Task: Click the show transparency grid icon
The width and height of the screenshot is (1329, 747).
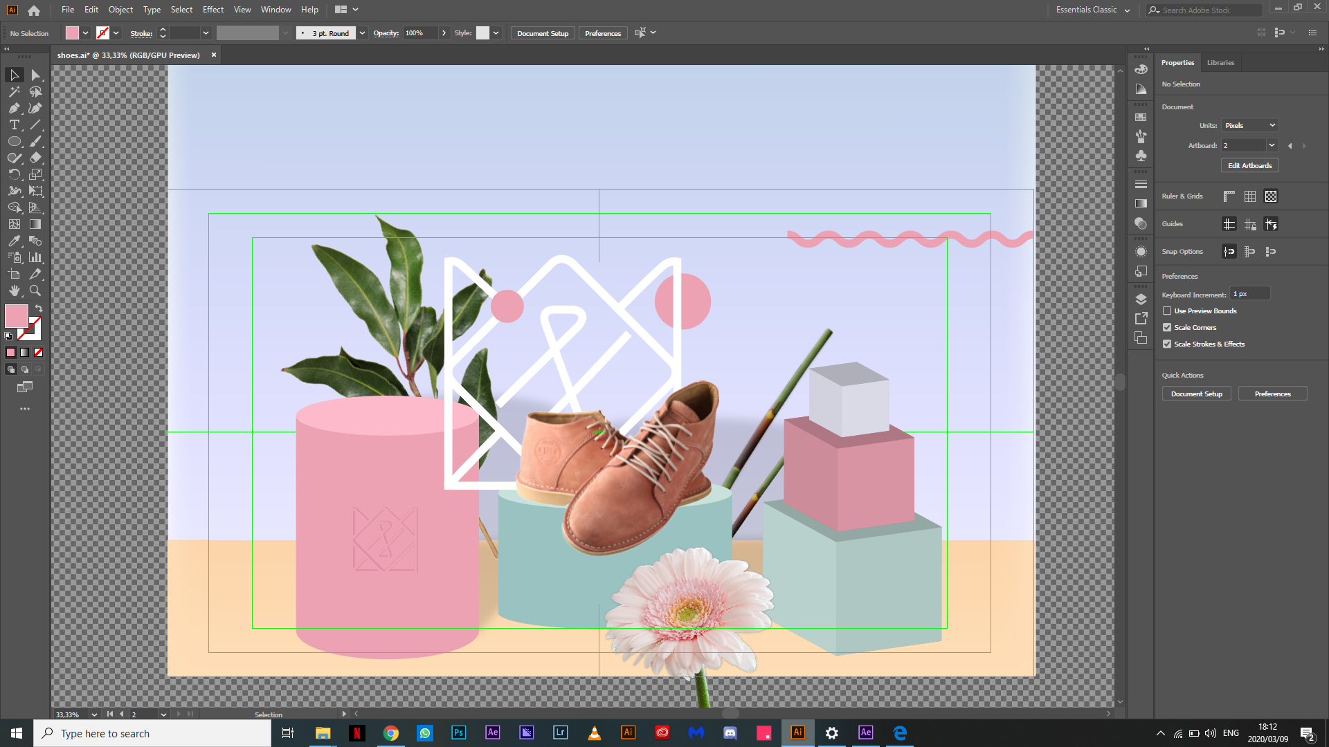Action: [1271, 196]
